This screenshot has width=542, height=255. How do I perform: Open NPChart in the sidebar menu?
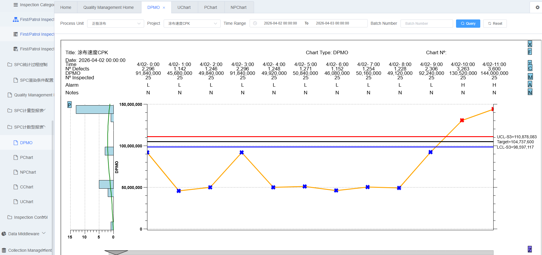pyautogui.click(x=28, y=172)
